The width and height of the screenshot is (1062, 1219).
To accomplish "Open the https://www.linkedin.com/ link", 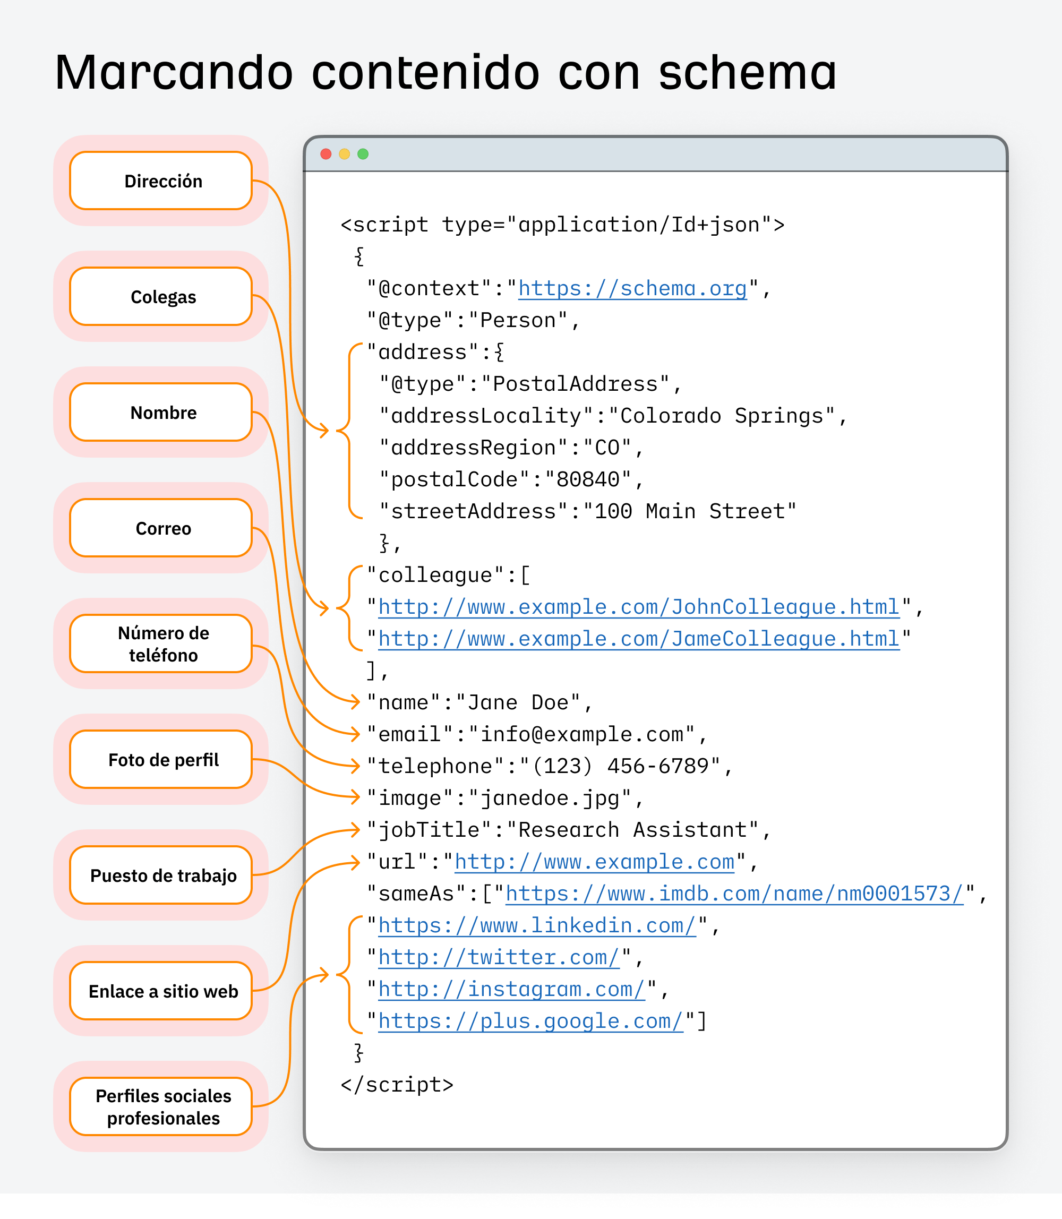I will (x=537, y=926).
